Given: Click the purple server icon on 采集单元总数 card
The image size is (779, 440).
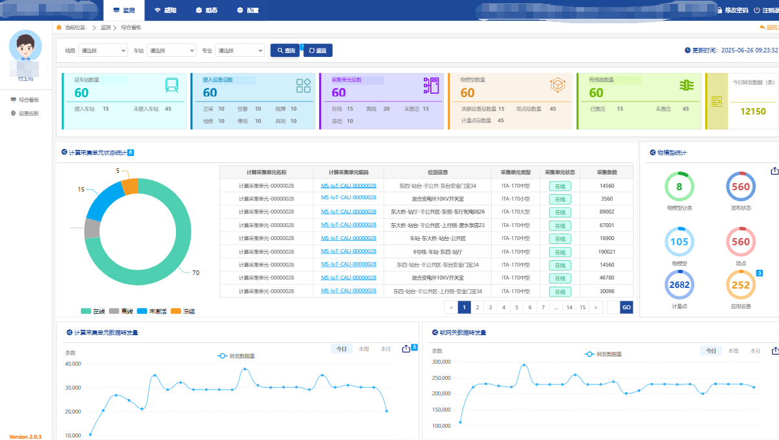Looking at the screenshot, I should [x=431, y=85].
